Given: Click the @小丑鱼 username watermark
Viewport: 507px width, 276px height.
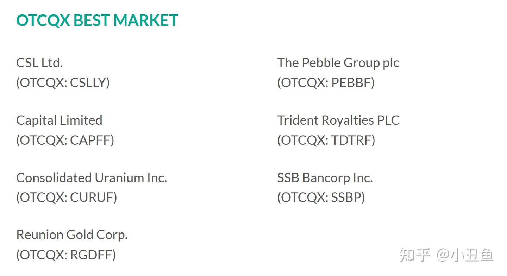Looking at the screenshot, I should (x=465, y=255).
